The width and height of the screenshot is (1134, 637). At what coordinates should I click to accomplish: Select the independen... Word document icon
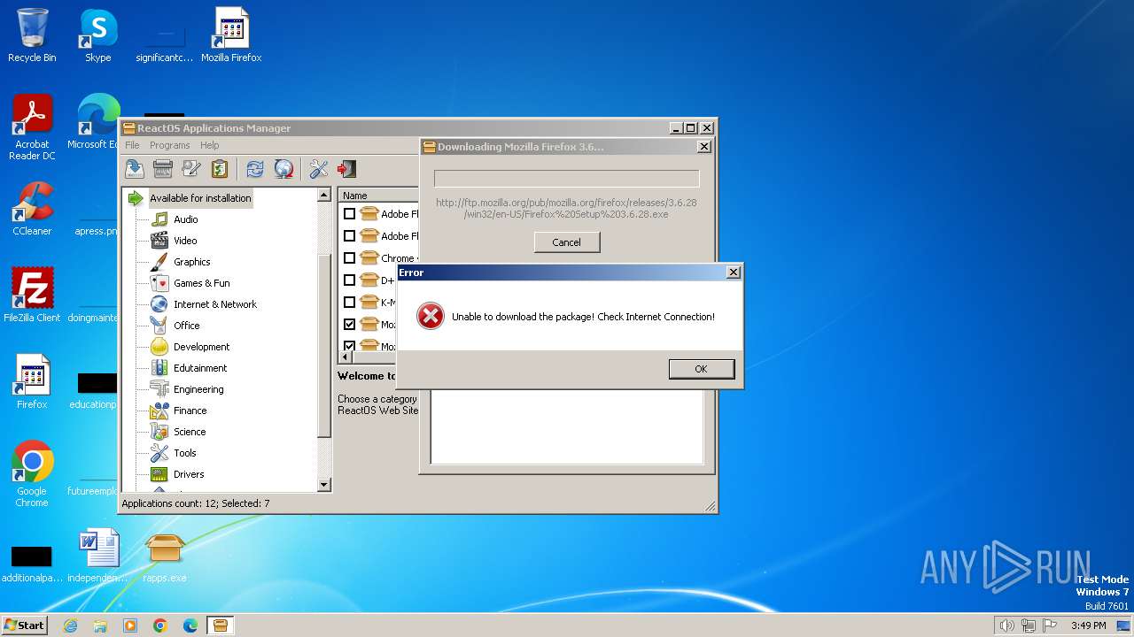click(97, 557)
